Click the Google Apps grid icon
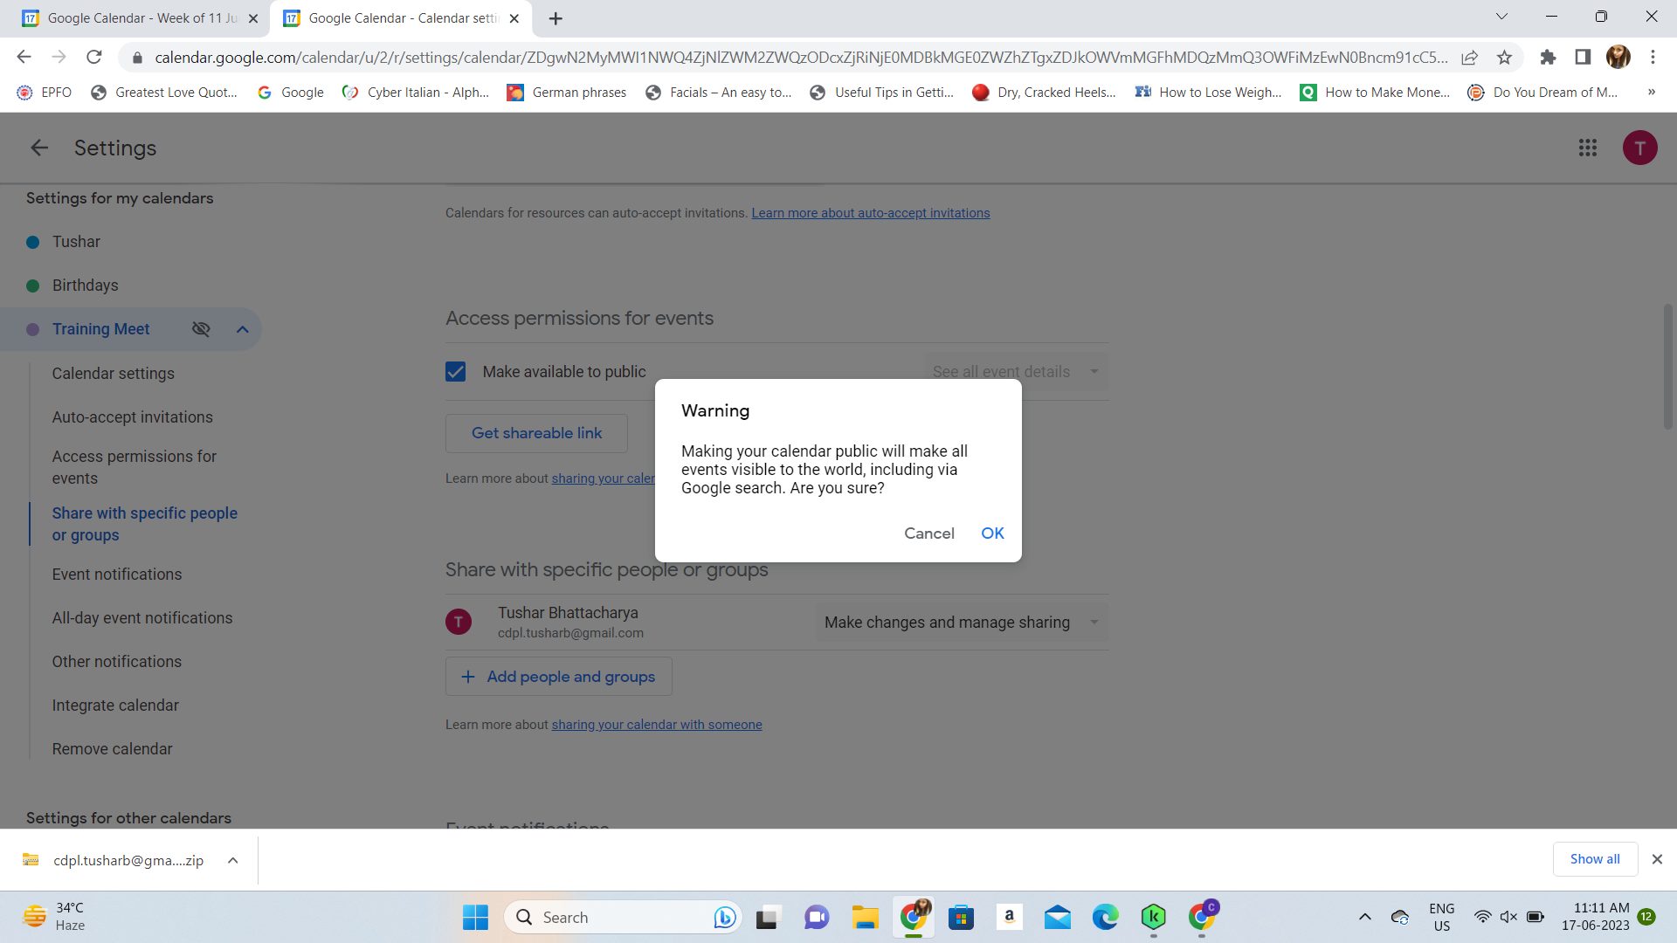This screenshot has height=943, width=1677. coord(1587,148)
